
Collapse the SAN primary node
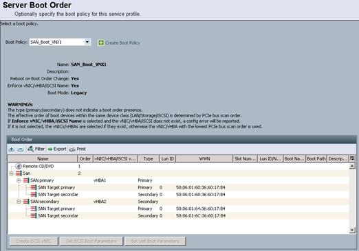[x=19, y=180]
